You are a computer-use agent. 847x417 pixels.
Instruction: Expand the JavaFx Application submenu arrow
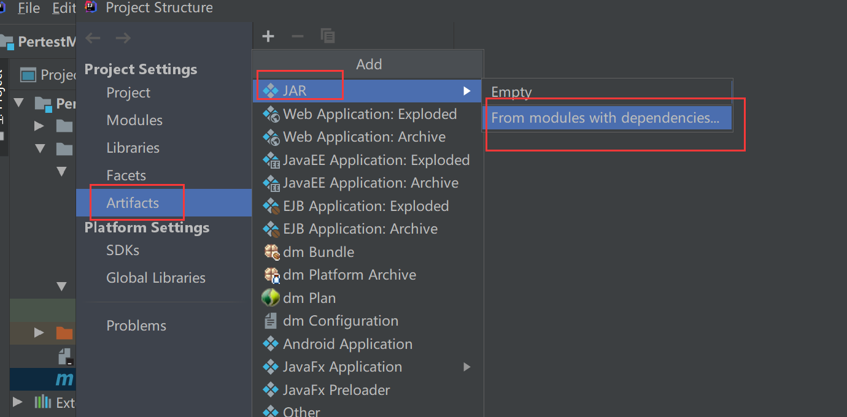tap(467, 367)
